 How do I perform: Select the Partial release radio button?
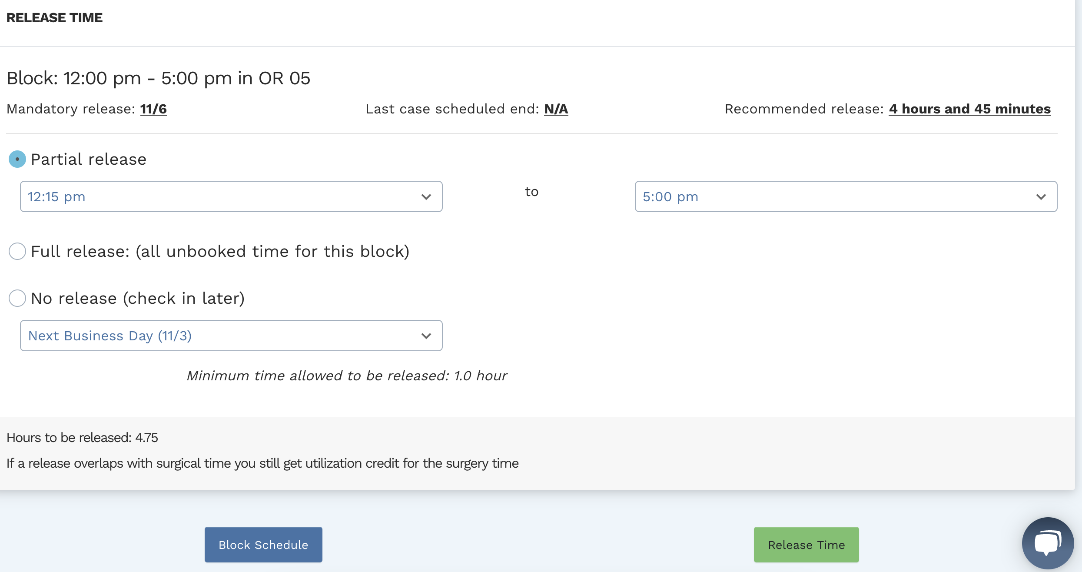click(x=17, y=159)
